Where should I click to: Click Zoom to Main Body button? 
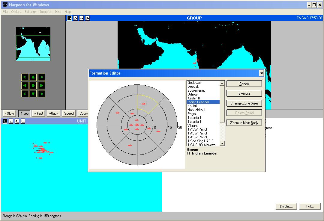point(244,123)
